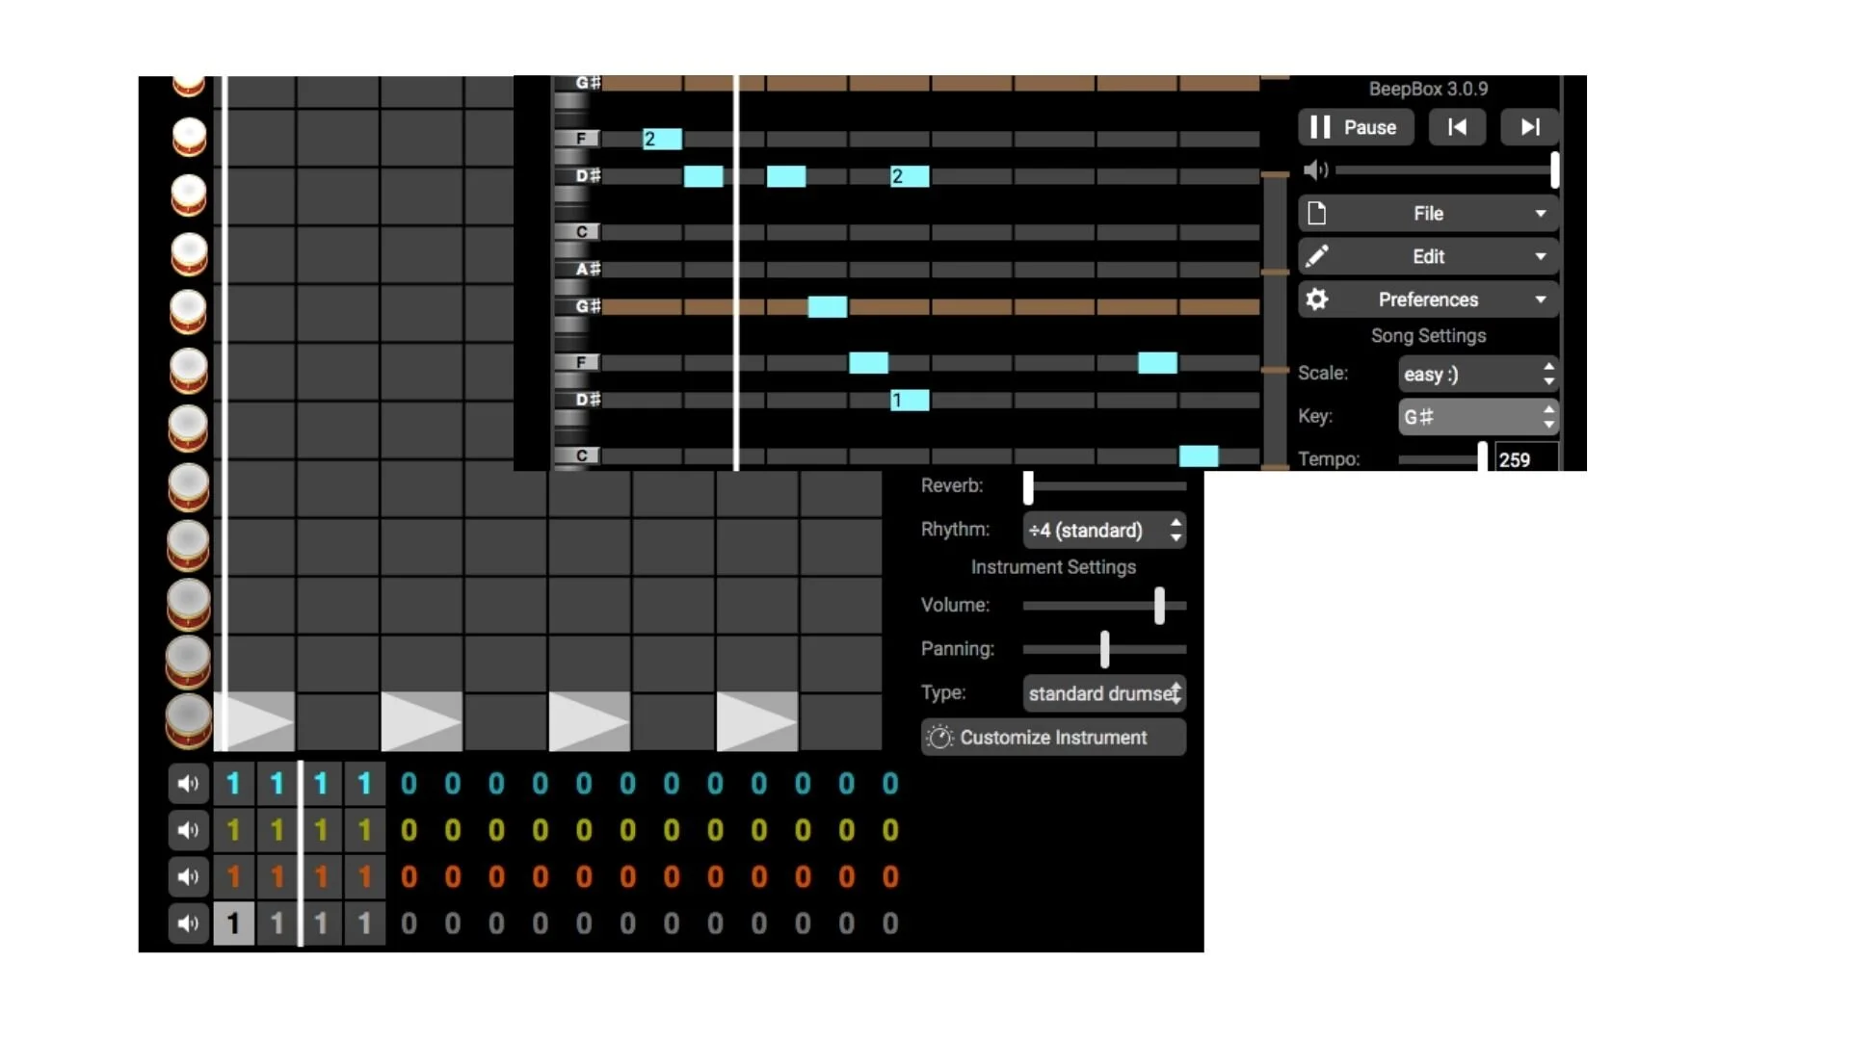Adjust the Panning slider
The image size is (1850, 1040).
[x=1104, y=649]
